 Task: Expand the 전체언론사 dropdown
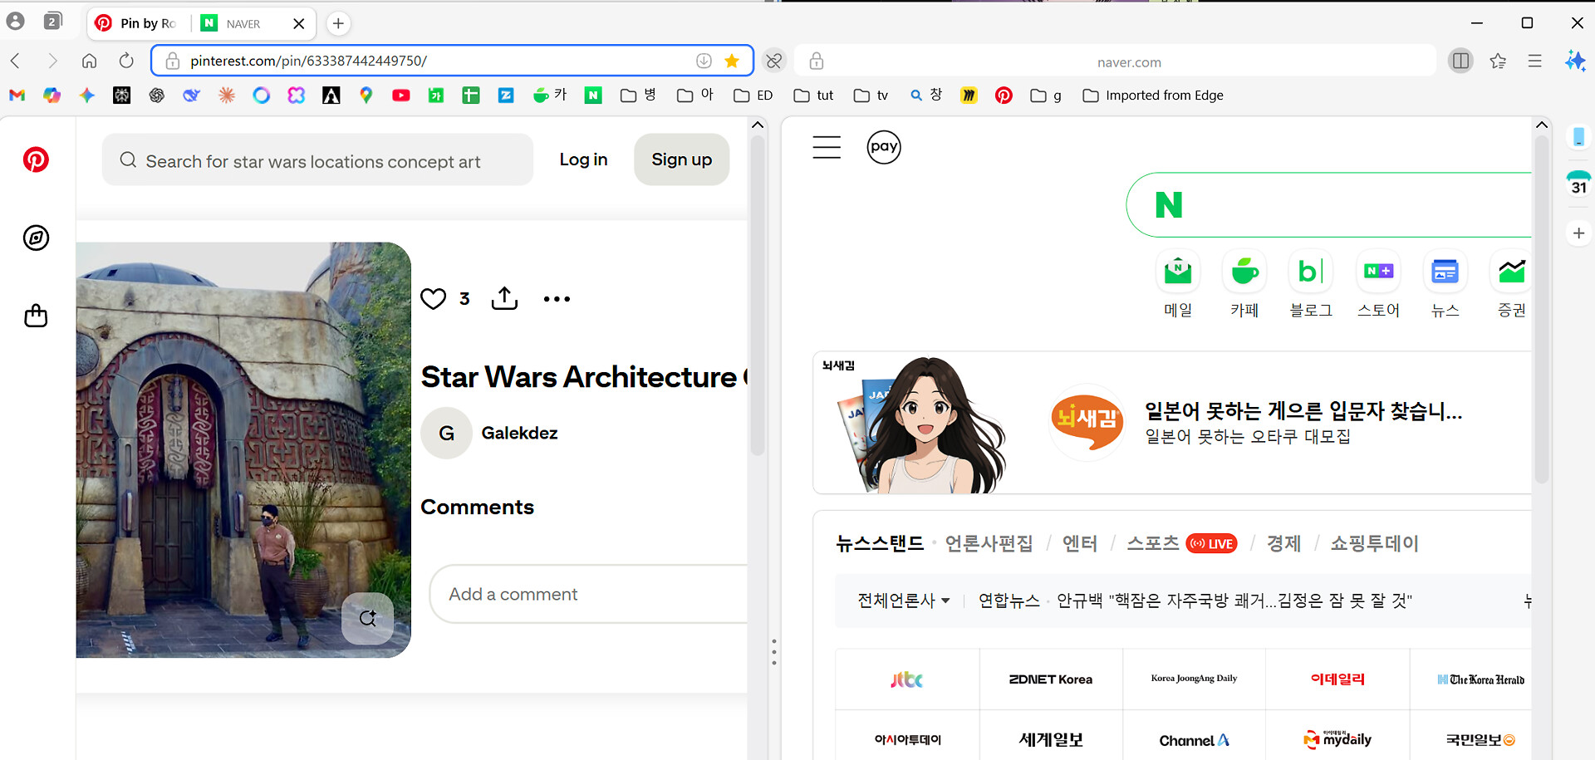[903, 601]
